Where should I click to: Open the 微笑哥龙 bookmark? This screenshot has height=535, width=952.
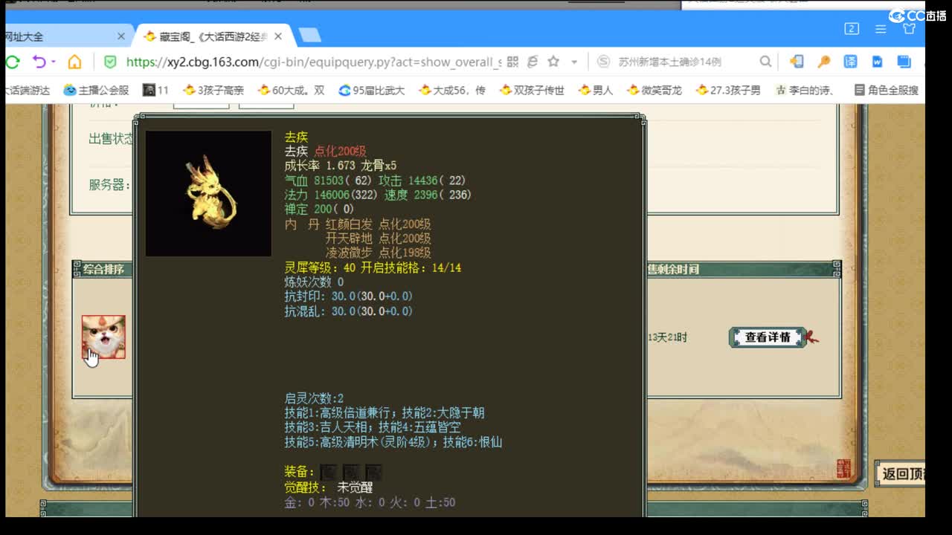pyautogui.click(x=654, y=90)
